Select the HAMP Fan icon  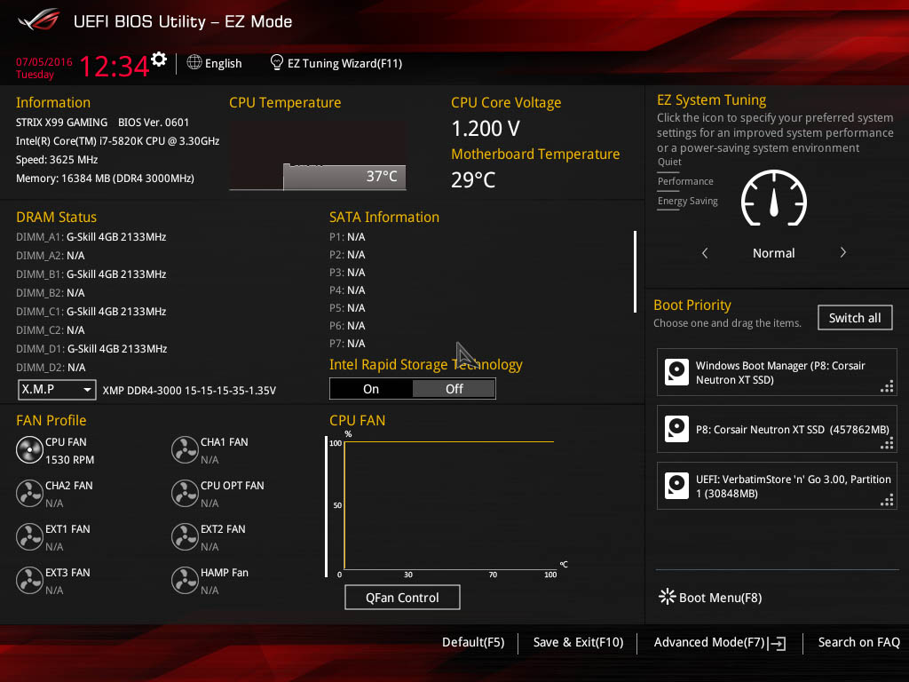coord(185,580)
